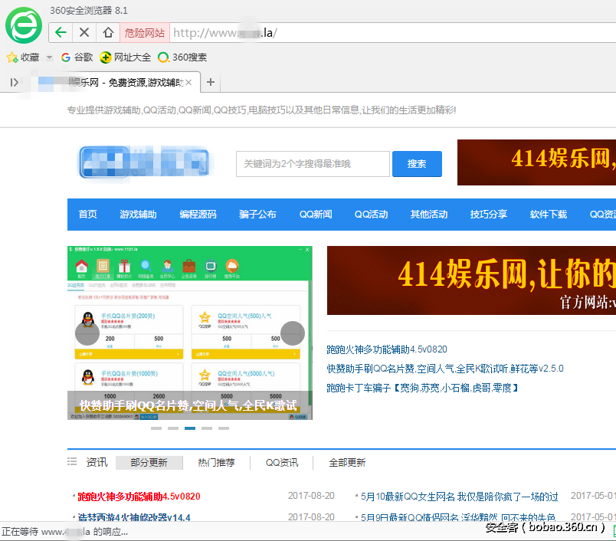Viewport: 616px width, 541px height.
Task: Click the browser back arrow
Action: (x=61, y=32)
